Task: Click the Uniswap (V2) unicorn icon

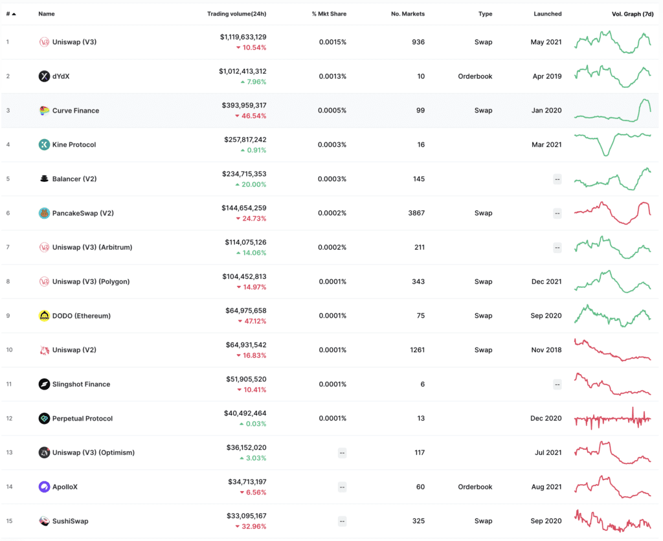Action: point(44,350)
